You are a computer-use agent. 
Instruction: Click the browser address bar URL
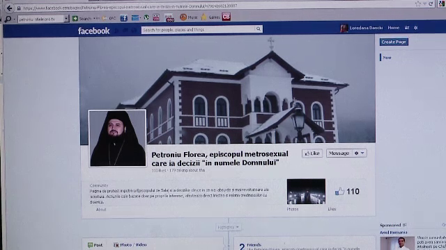pyautogui.click(x=130, y=6)
